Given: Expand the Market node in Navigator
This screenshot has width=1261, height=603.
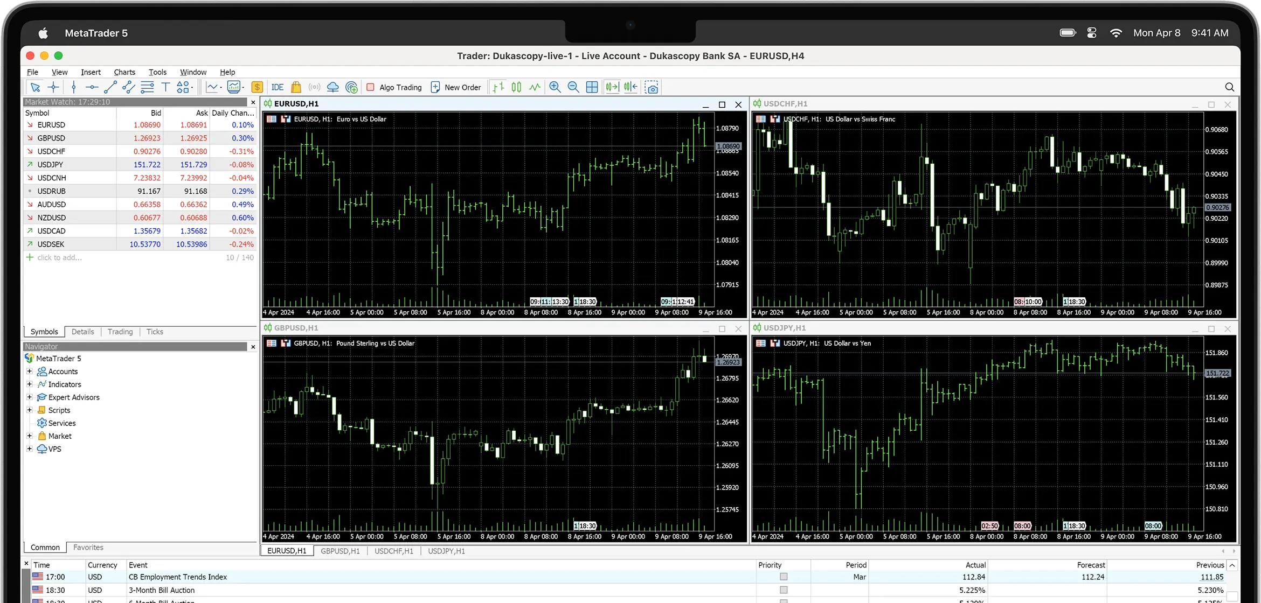Looking at the screenshot, I should click(x=30, y=436).
